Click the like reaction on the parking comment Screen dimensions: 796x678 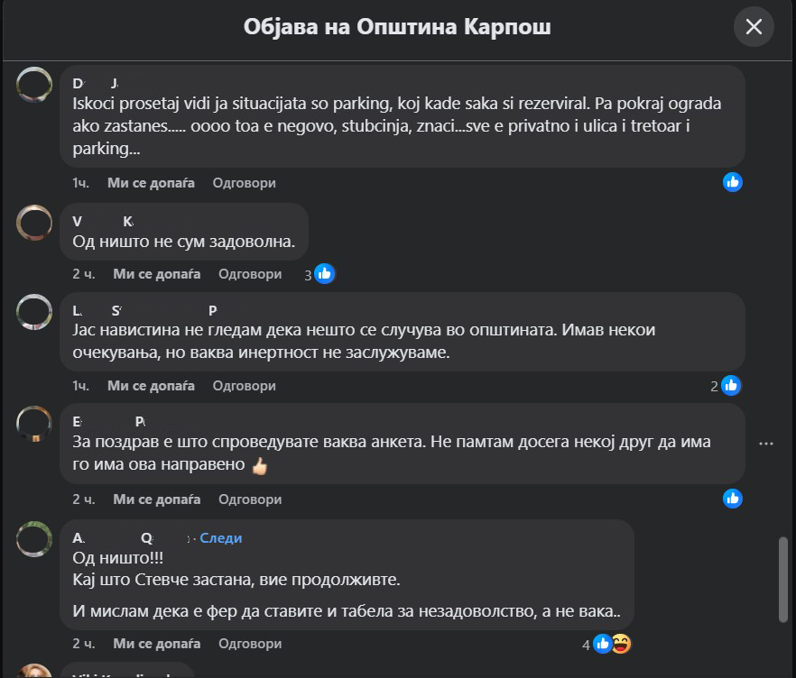tap(733, 182)
